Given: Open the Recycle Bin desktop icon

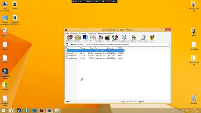Looking at the screenshot, I should (194, 100).
